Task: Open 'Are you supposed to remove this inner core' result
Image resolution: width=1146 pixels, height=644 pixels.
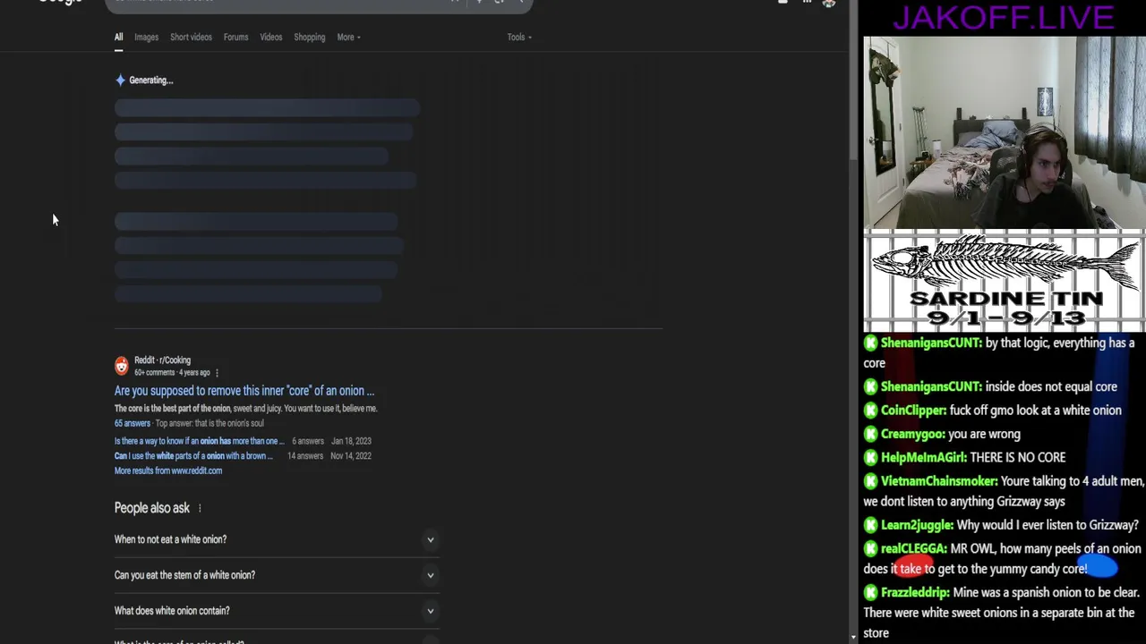Action: click(x=244, y=391)
